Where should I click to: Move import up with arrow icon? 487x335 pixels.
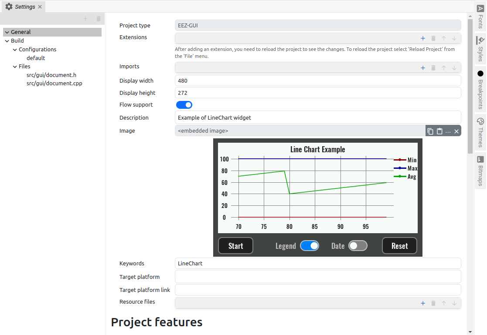pyautogui.click(x=444, y=68)
